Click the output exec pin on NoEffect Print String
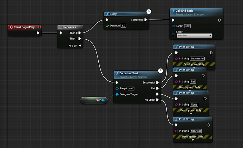Viewport: 243px width, 148px height. point(209,125)
